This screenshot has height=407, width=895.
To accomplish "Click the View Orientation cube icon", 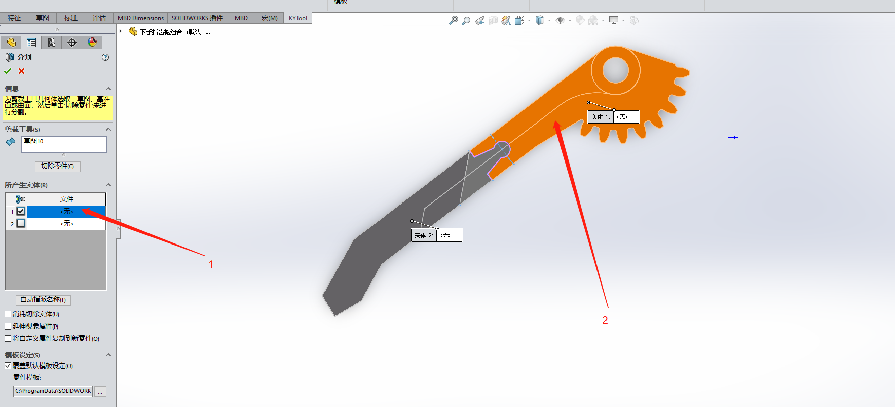I will tap(519, 20).
